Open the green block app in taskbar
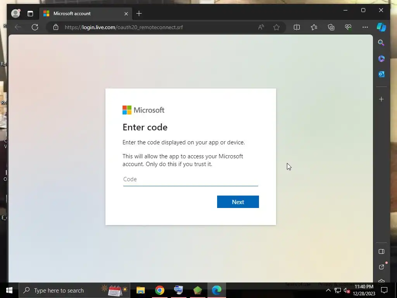The width and height of the screenshot is (397, 298). pyautogui.click(x=197, y=290)
